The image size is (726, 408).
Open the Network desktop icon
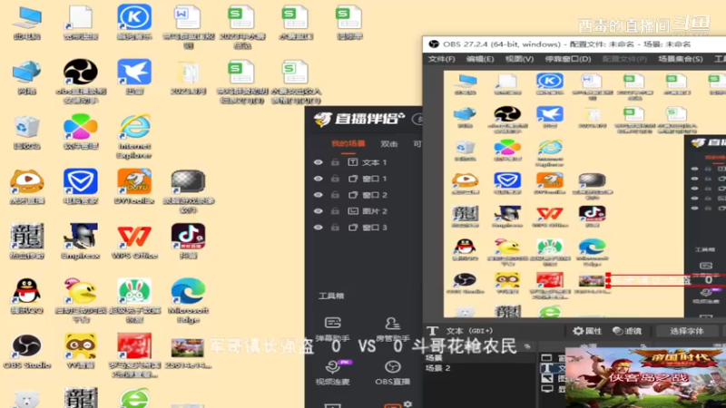27,77
